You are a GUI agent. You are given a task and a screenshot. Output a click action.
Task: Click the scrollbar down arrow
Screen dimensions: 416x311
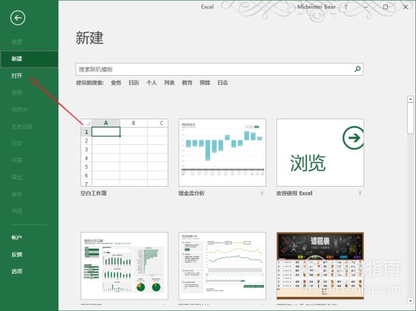point(410,301)
